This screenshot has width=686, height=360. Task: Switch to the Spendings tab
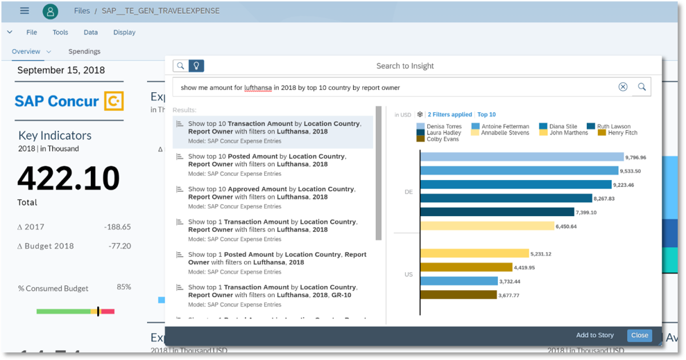click(x=85, y=51)
